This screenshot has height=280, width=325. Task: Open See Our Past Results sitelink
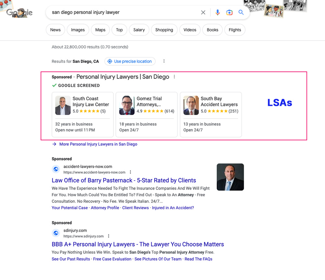tap(71, 259)
